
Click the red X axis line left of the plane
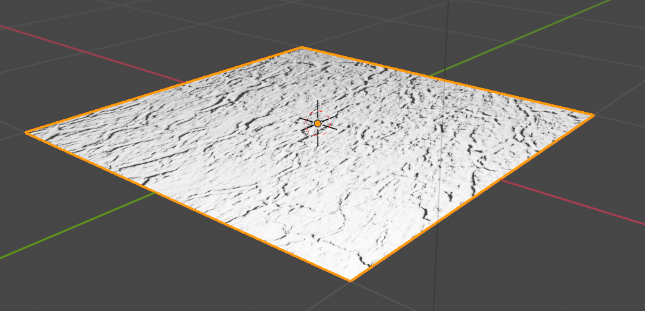tap(94, 54)
